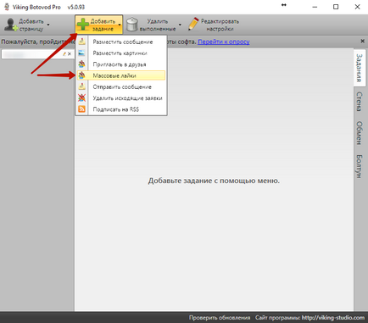Open Добавить страницу dropdown arrow

coord(48,25)
